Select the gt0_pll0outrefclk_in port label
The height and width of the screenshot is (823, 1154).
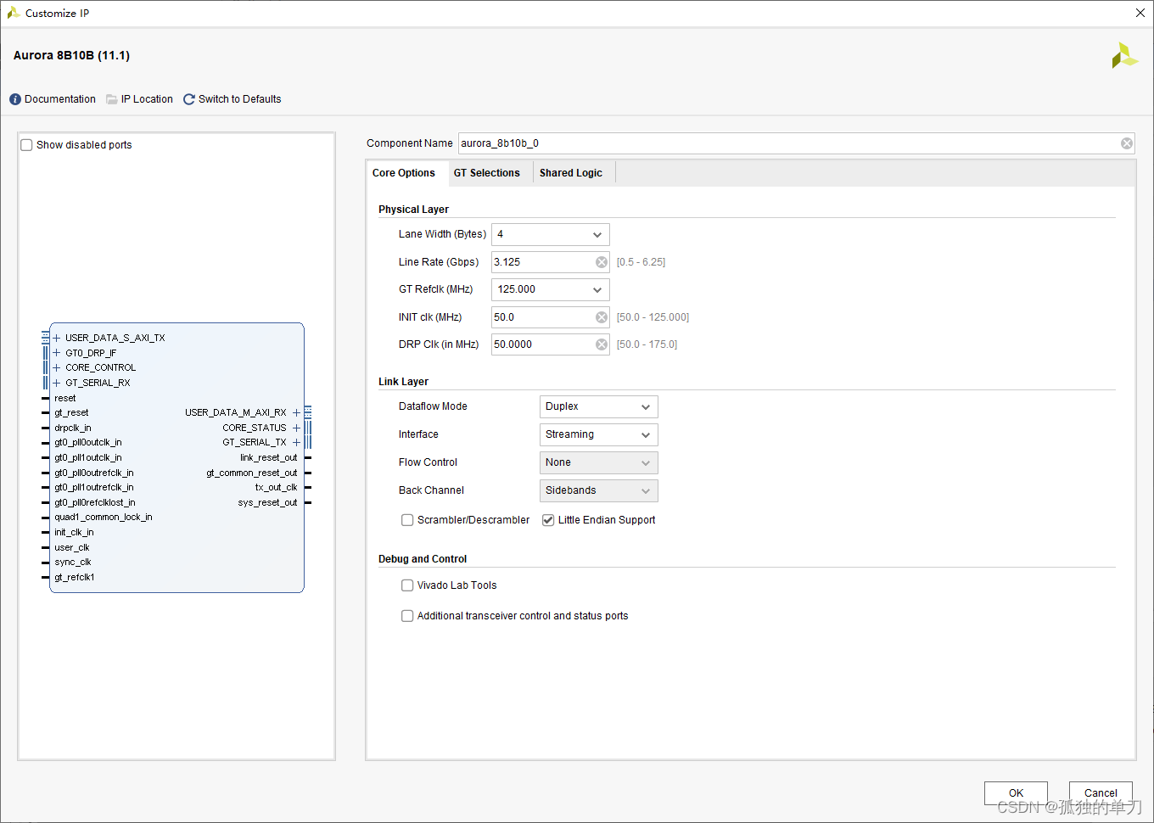click(94, 473)
